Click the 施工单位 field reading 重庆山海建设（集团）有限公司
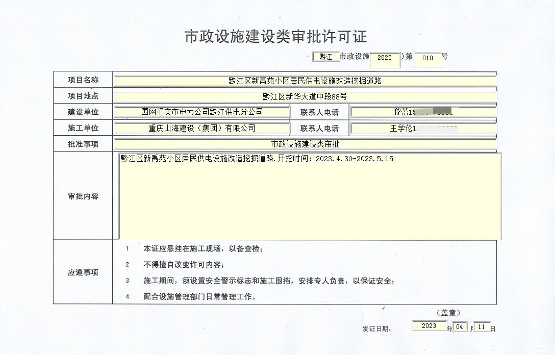 click(x=202, y=129)
